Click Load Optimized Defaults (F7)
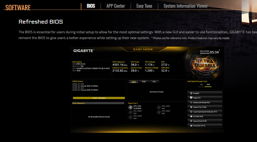The image size is (257, 142). 205,112
